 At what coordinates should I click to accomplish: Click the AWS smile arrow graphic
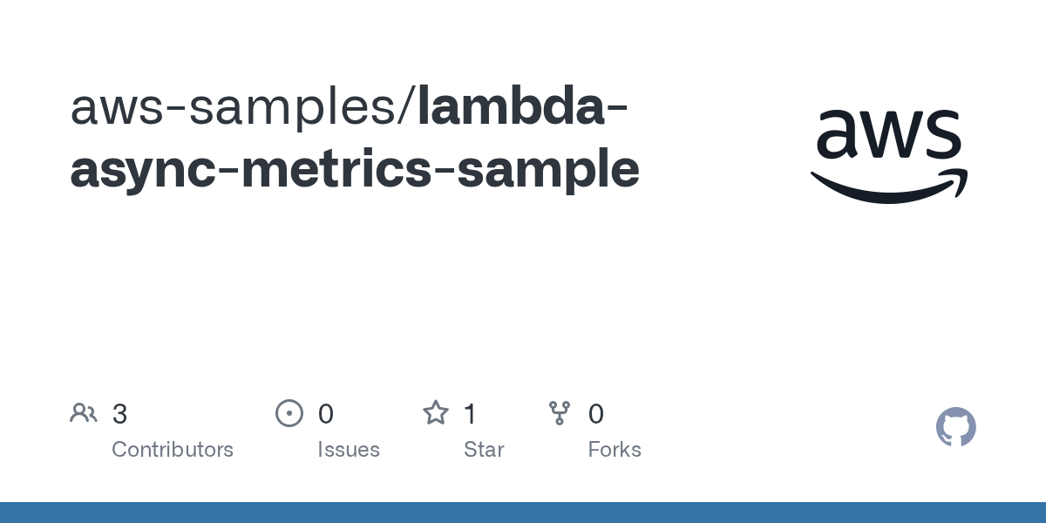(x=889, y=186)
